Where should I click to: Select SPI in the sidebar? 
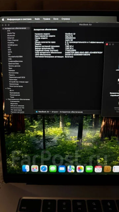click(9, 54)
